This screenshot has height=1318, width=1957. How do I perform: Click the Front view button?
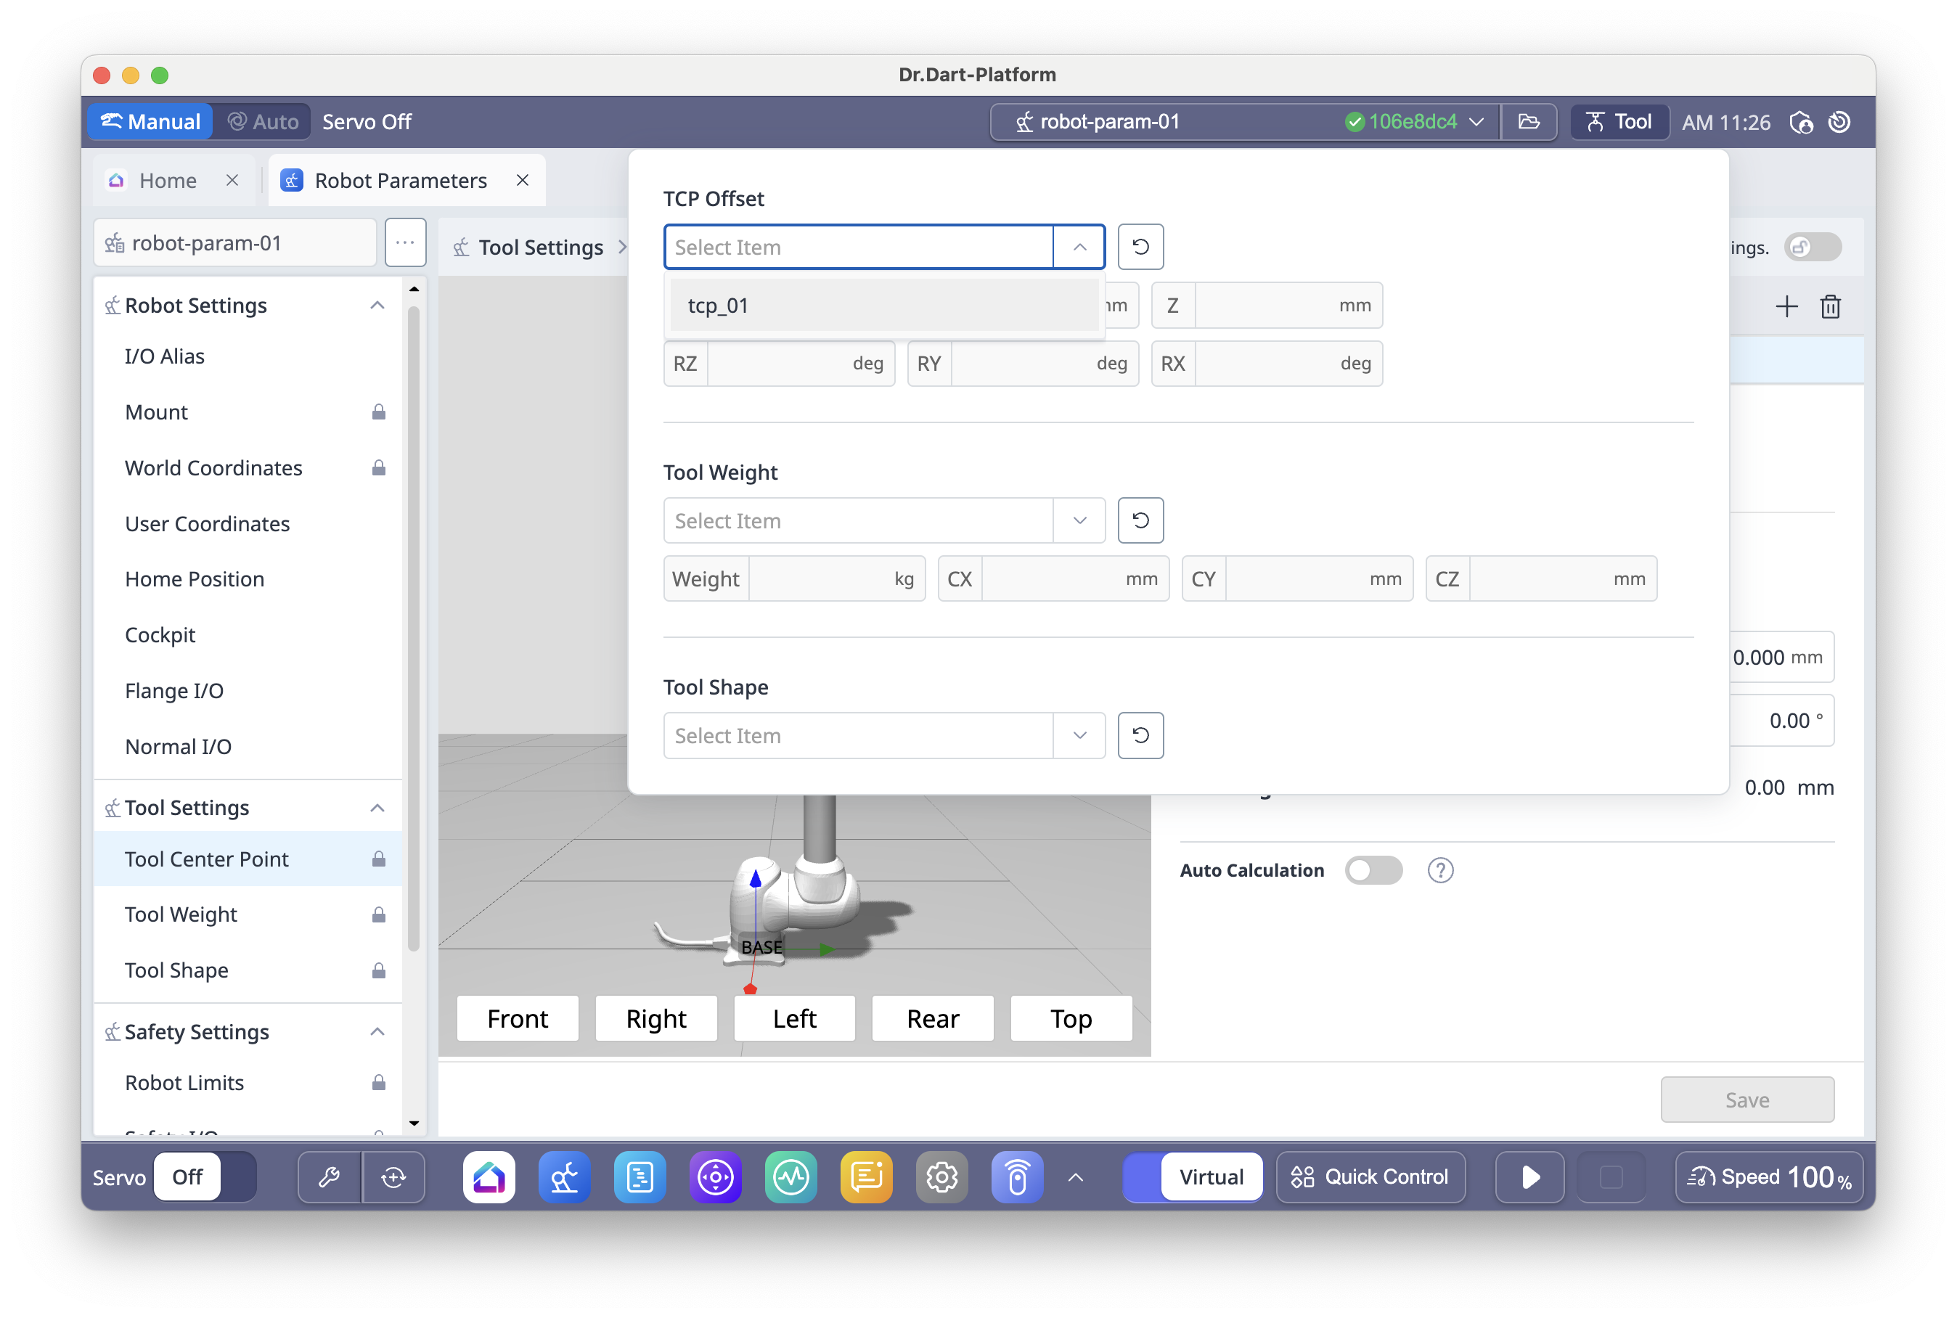[517, 1018]
